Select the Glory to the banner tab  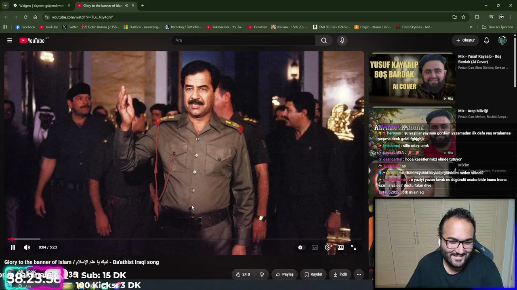pos(103,6)
